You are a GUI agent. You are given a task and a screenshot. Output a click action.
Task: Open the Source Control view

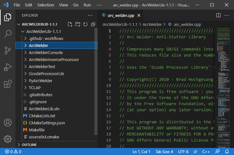click(8, 50)
